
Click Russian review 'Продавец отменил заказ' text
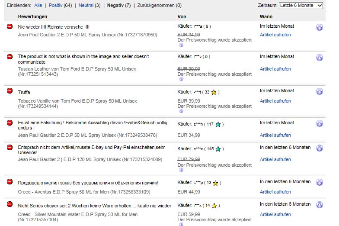(88, 183)
